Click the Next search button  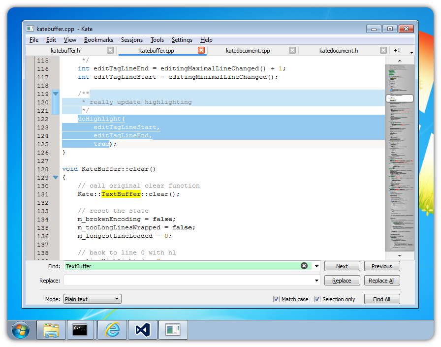point(342,266)
